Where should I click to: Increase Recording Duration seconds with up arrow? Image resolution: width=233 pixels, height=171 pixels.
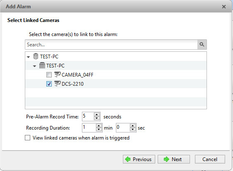point(133,126)
